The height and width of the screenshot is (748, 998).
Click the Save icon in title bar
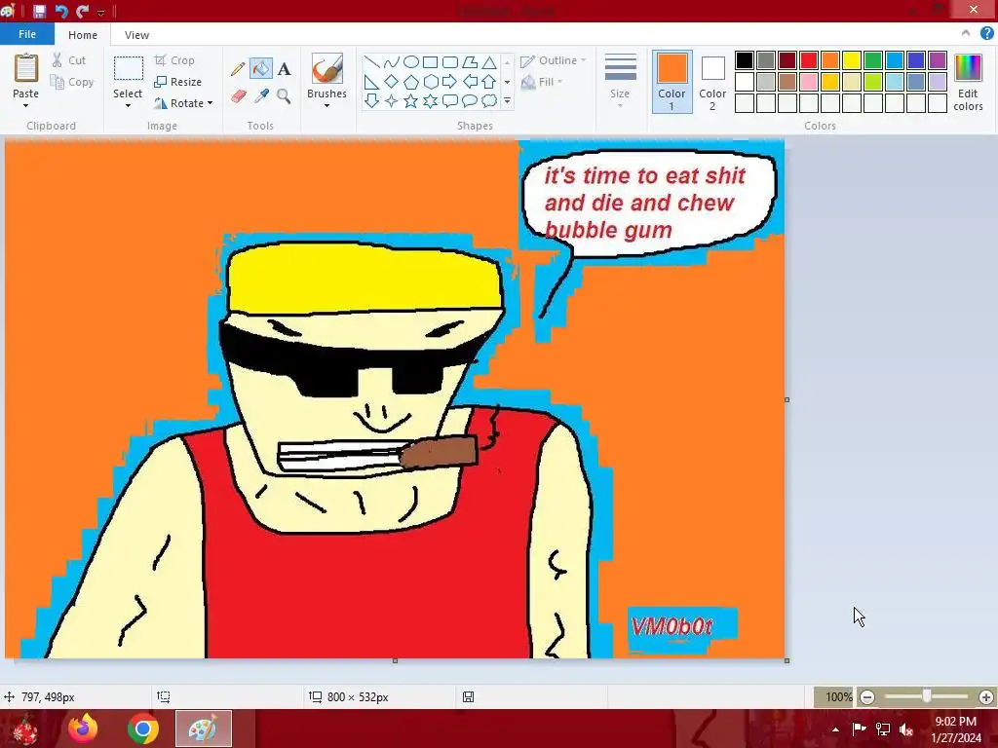(39, 11)
